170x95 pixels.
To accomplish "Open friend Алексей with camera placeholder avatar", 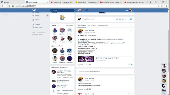I will (70, 30).
